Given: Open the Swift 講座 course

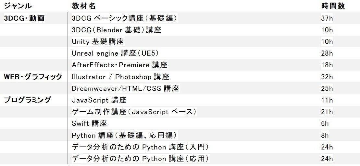Looking at the screenshot, I should point(89,124).
